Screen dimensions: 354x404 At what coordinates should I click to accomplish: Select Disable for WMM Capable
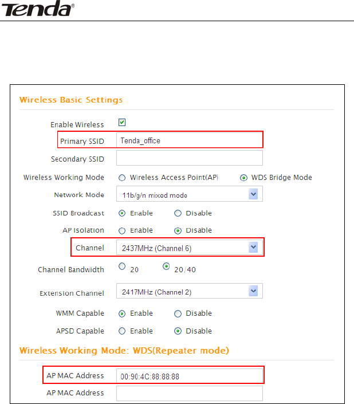(x=178, y=313)
